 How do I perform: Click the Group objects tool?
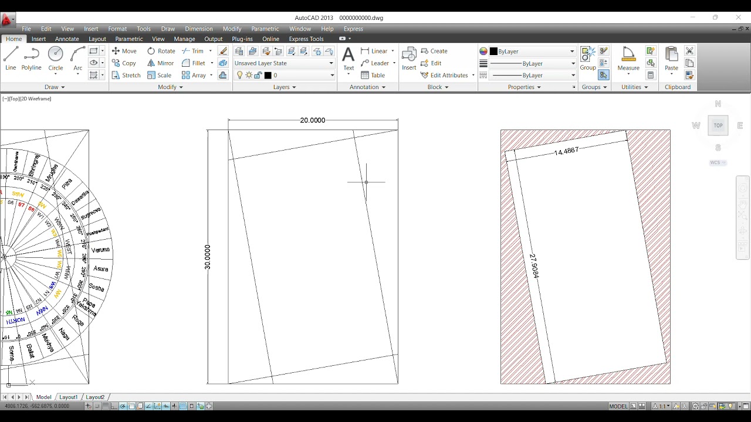point(588,59)
